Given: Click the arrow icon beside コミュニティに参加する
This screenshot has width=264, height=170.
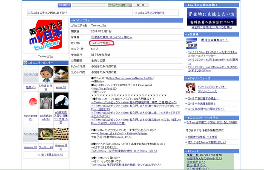Looking at the screenshot, I should click(x=136, y=13).
